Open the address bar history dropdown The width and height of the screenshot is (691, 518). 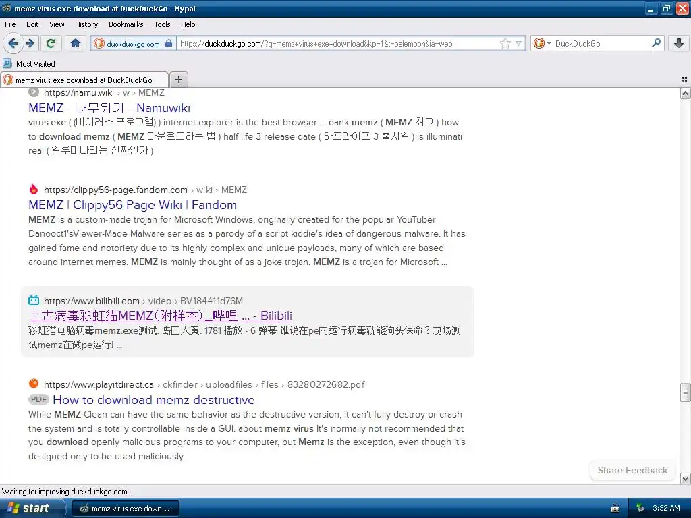(x=519, y=43)
